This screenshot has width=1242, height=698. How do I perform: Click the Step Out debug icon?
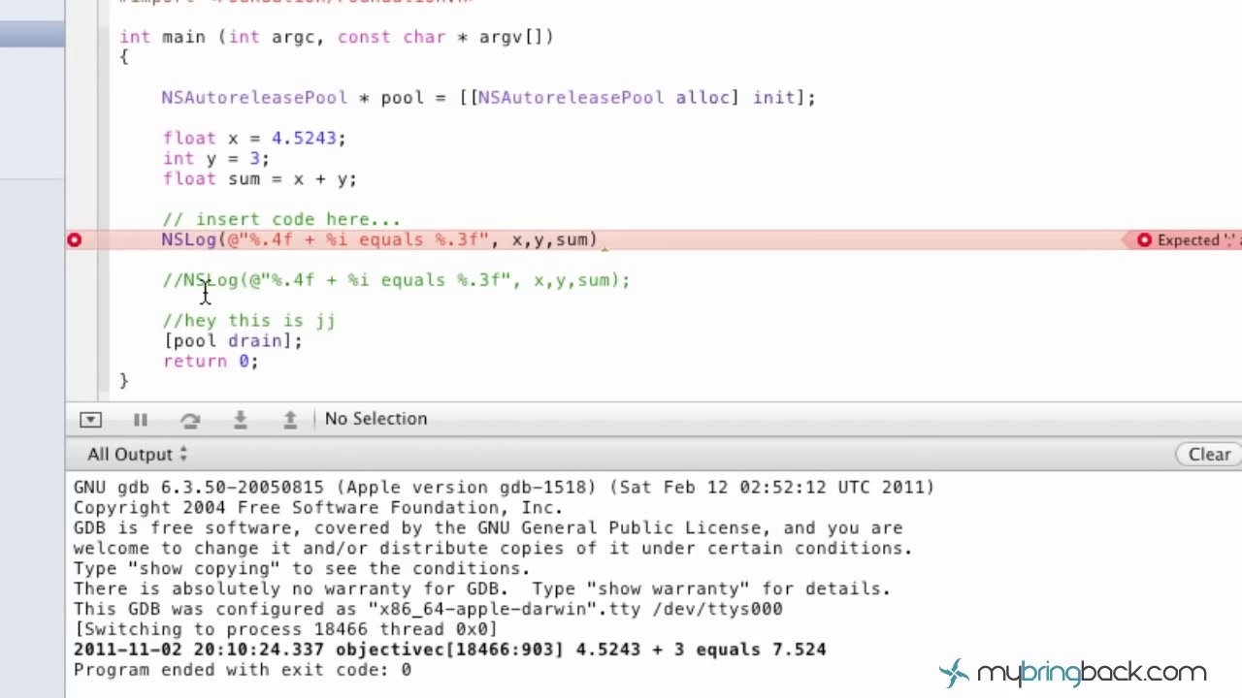point(290,419)
